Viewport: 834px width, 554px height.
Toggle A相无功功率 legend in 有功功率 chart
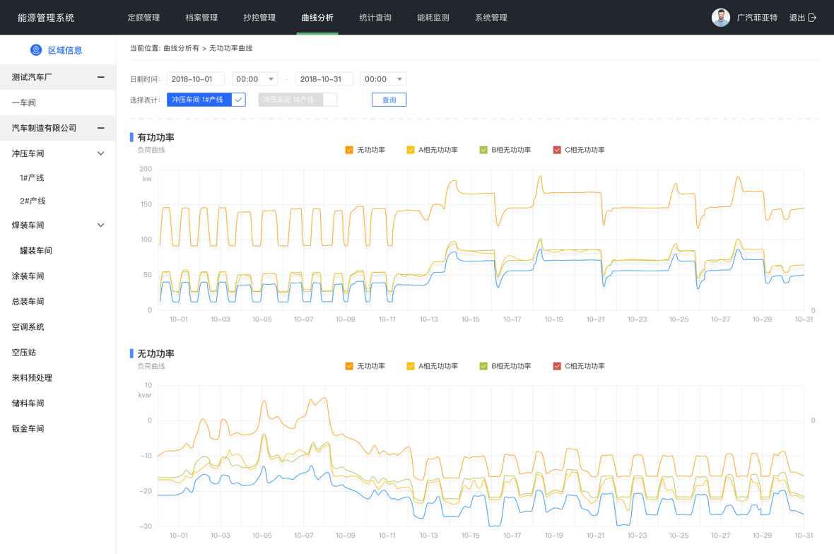tap(410, 150)
